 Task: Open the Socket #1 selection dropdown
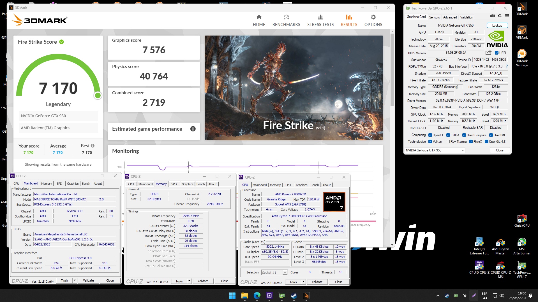pos(274,273)
